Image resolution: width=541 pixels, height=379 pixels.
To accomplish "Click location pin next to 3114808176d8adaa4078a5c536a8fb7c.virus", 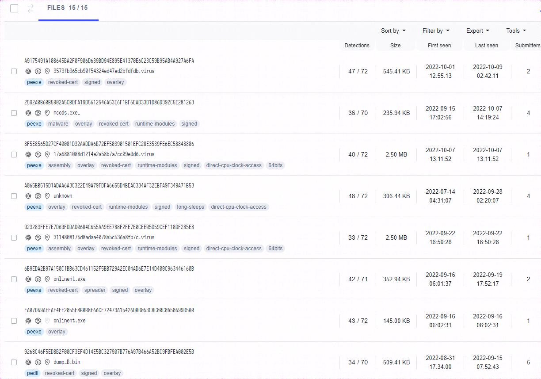I will 47,237.
